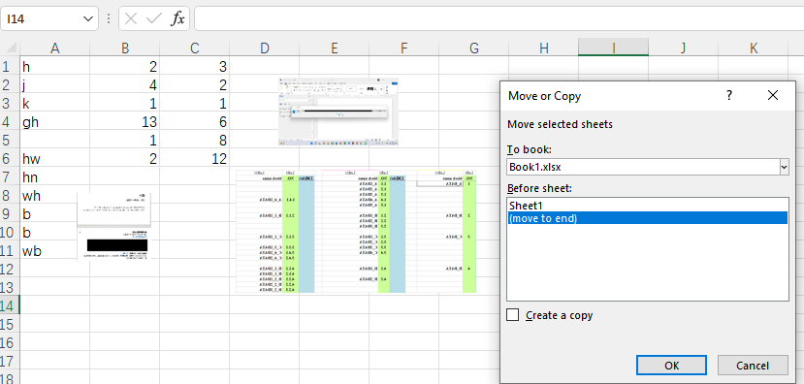This screenshot has width=804, height=384.
Task: Select column I header
Action: click(x=613, y=48)
